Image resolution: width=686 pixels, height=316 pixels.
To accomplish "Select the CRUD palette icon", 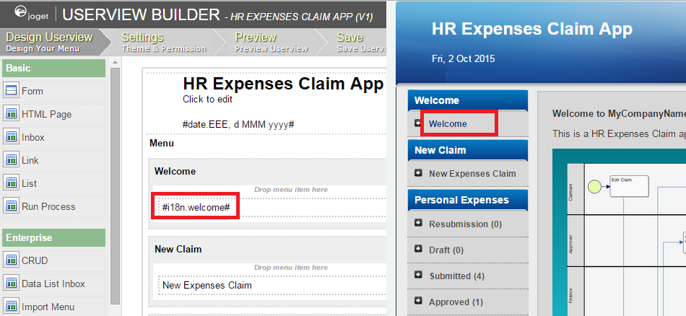I will click(11, 260).
